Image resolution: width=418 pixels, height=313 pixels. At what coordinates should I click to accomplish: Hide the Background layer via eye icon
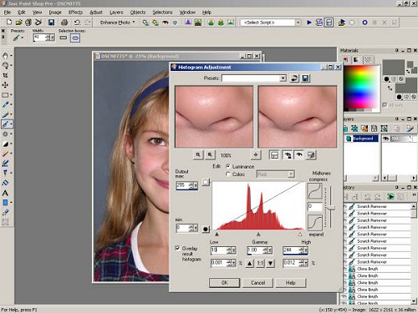385,139
